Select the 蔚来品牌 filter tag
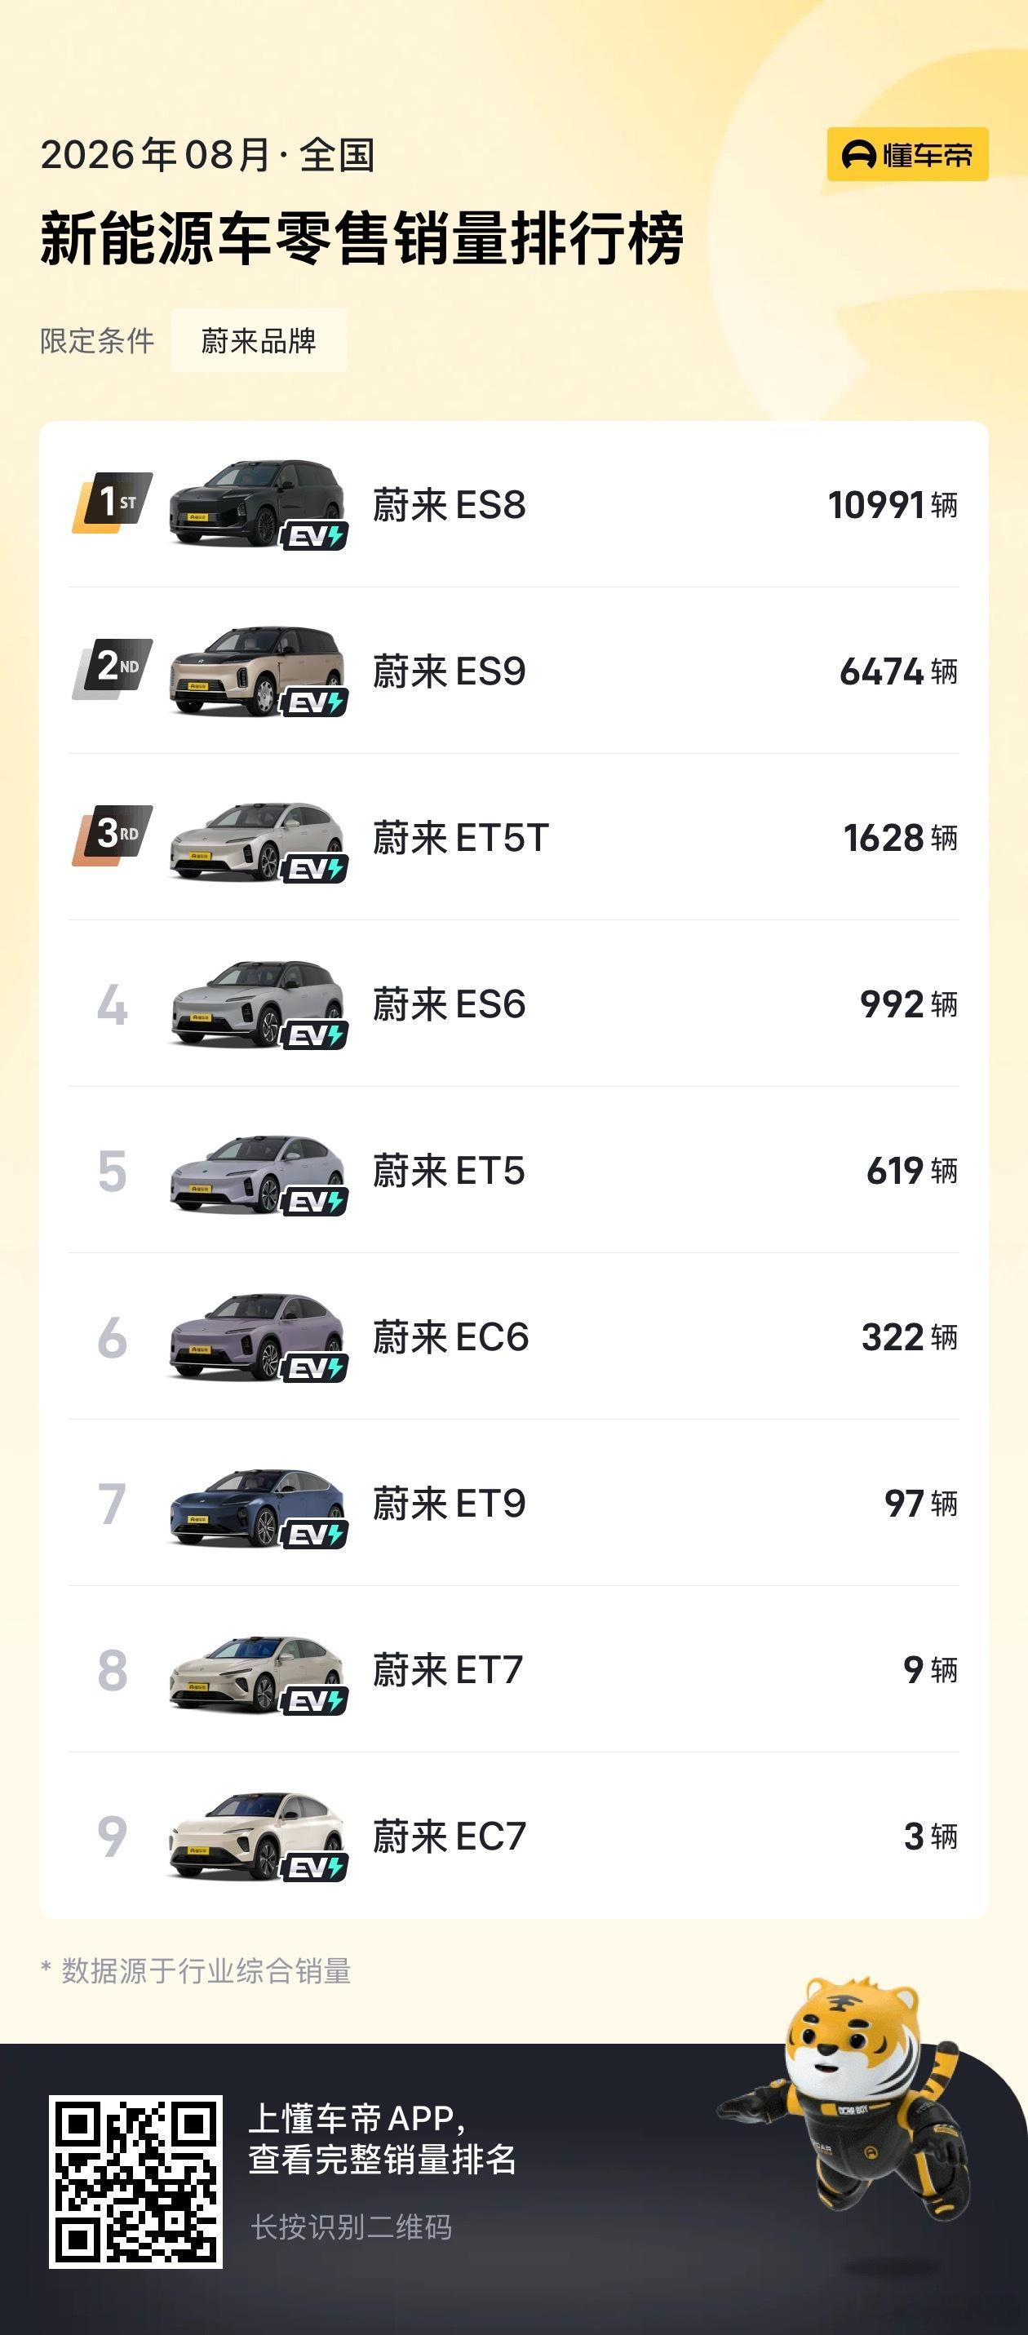The height and width of the screenshot is (2335, 1028). pos(259,341)
